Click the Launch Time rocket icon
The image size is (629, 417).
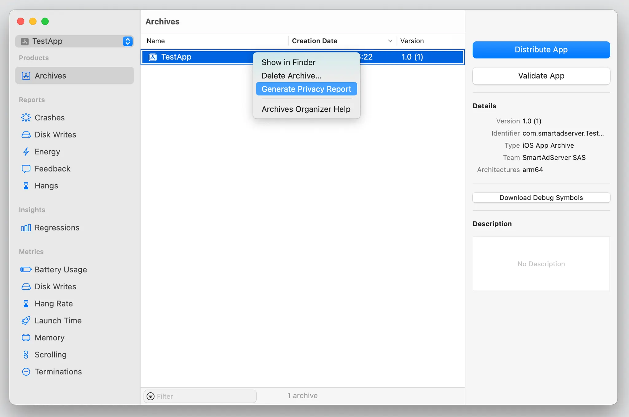[x=26, y=321]
